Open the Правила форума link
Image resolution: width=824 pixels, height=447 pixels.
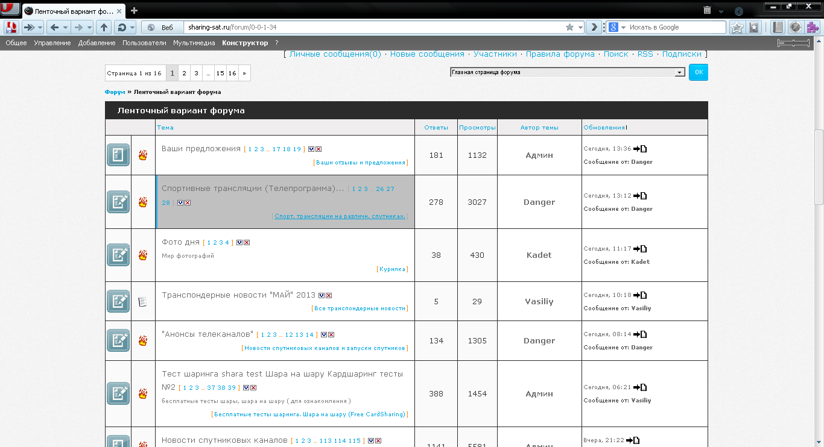560,54
